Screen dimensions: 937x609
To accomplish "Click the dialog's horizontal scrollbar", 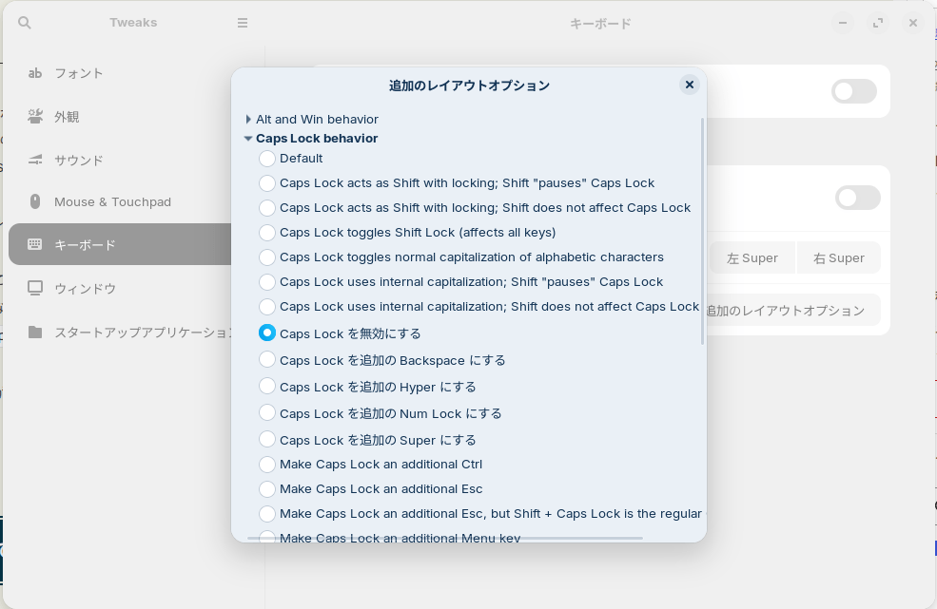I will pos(444,538).
